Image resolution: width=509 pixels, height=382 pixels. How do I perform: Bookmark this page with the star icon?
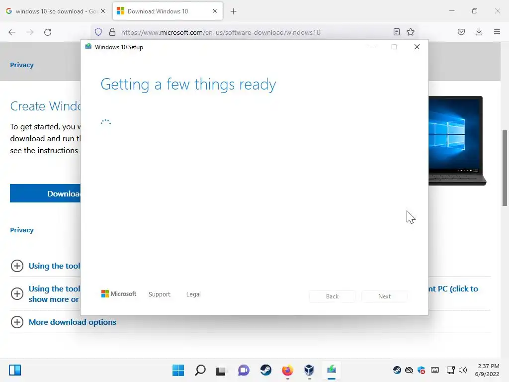(411, 32)
